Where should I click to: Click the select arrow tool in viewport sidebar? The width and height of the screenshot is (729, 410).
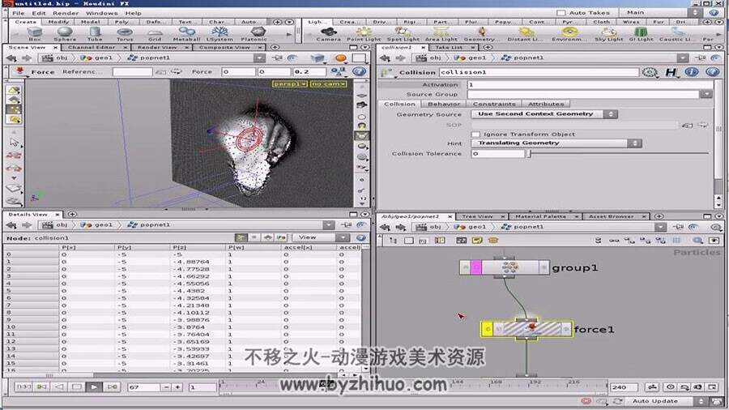click(x=14, y=143)
